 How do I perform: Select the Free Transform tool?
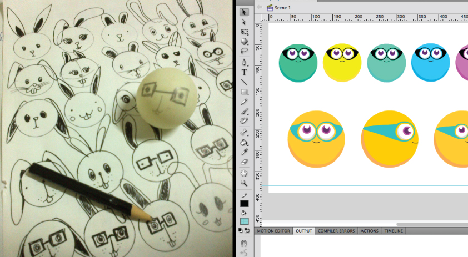[244, 32]
